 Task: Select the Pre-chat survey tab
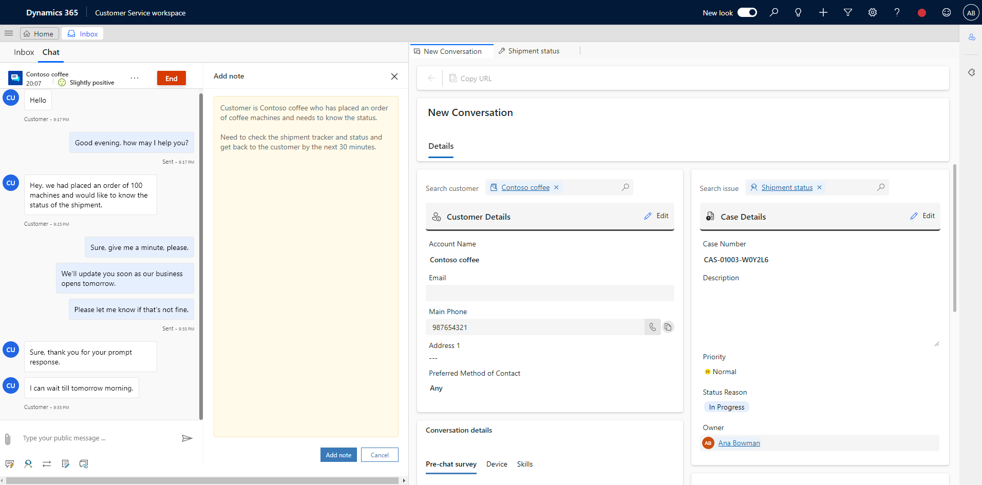point(451,464)
